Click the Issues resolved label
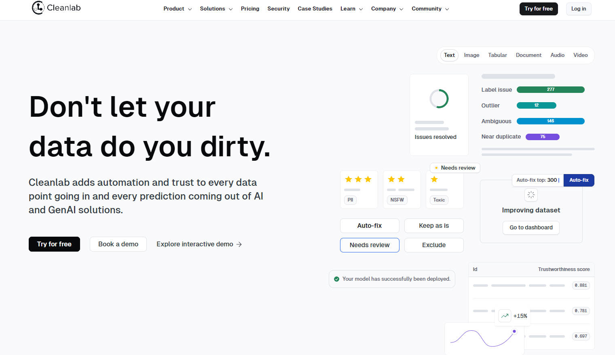This screenshot has height=355, width=615. coord(435,137)
